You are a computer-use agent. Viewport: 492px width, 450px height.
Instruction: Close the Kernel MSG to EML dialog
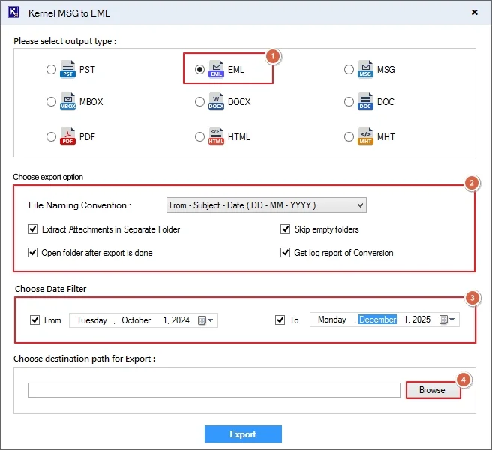475,12
